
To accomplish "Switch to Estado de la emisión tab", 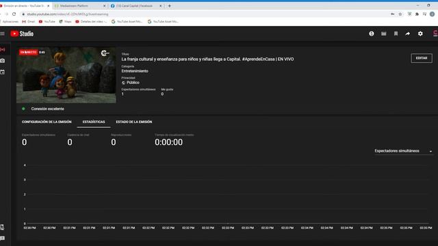I will pyautogui.click(x=134, y=122).
